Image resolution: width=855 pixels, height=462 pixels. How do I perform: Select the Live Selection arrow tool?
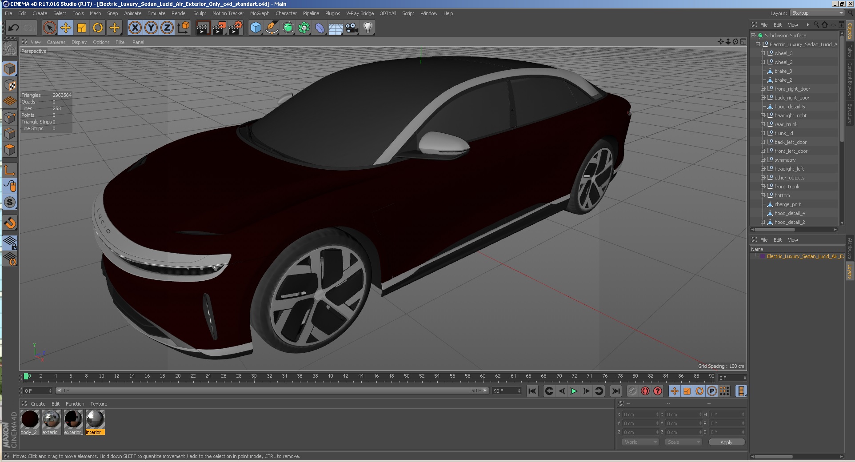click(50, 28)
